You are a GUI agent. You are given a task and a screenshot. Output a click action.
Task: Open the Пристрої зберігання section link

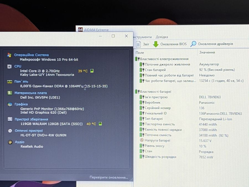[31, 119]
